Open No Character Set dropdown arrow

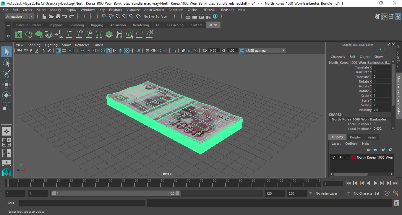click(348, 193)
